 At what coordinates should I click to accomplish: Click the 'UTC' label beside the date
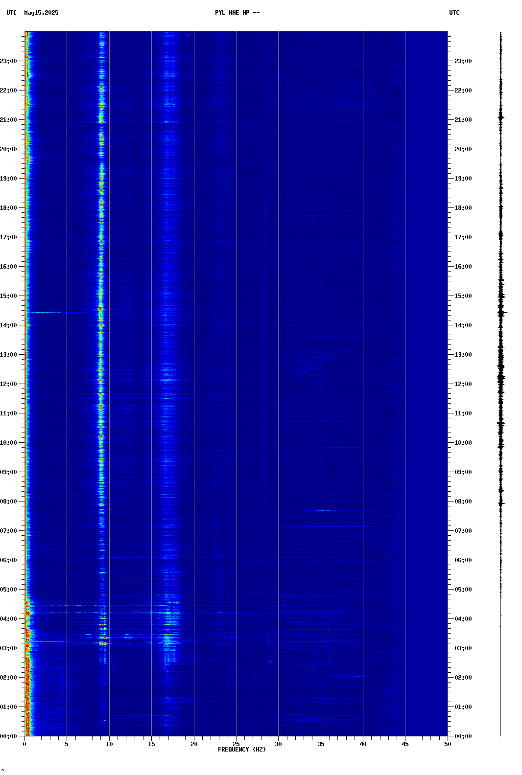(x=12, y=13)
